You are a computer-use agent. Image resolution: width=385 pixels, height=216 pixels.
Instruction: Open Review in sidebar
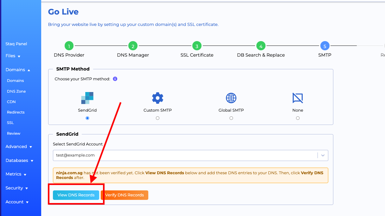tap(14, 133)
